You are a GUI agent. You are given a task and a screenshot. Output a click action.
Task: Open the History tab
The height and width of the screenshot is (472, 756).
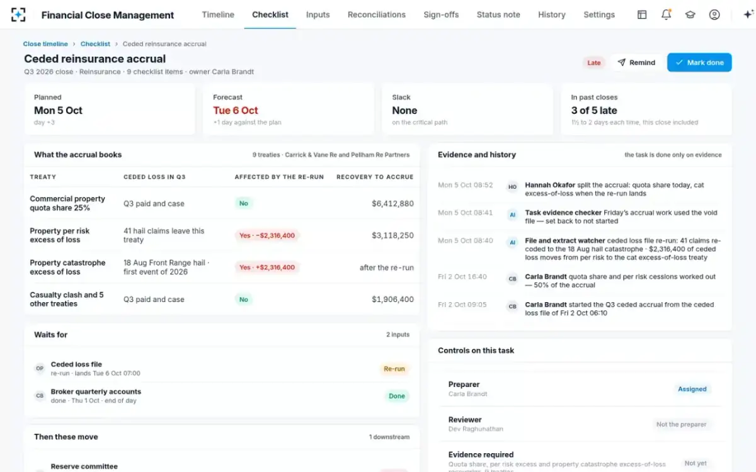[x=552, y=14]
